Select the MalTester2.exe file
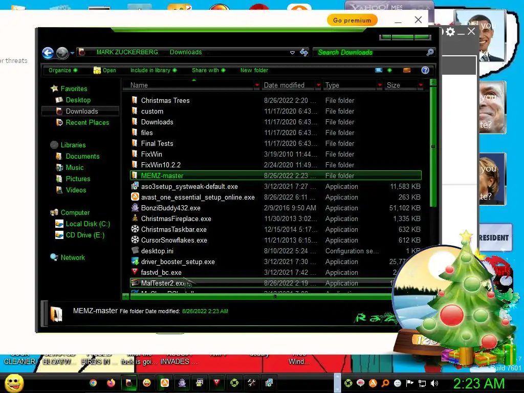 tap(163, 283)
